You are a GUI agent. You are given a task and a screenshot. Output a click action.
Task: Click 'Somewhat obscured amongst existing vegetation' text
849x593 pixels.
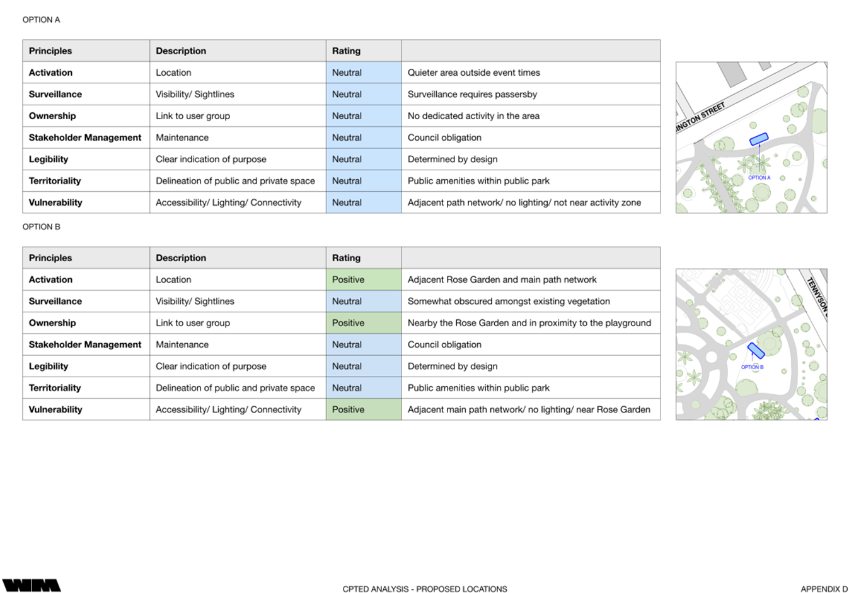click(x=508, y=302)
